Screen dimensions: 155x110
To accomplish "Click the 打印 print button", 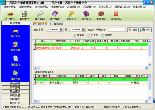I will pyautogui.click(x=146, y=30).
